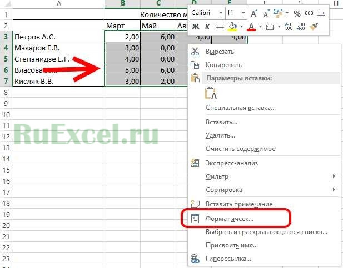Click the format cells icon beside Формат ячеек
Screen dimensions: 343x268
pos(195,219)
